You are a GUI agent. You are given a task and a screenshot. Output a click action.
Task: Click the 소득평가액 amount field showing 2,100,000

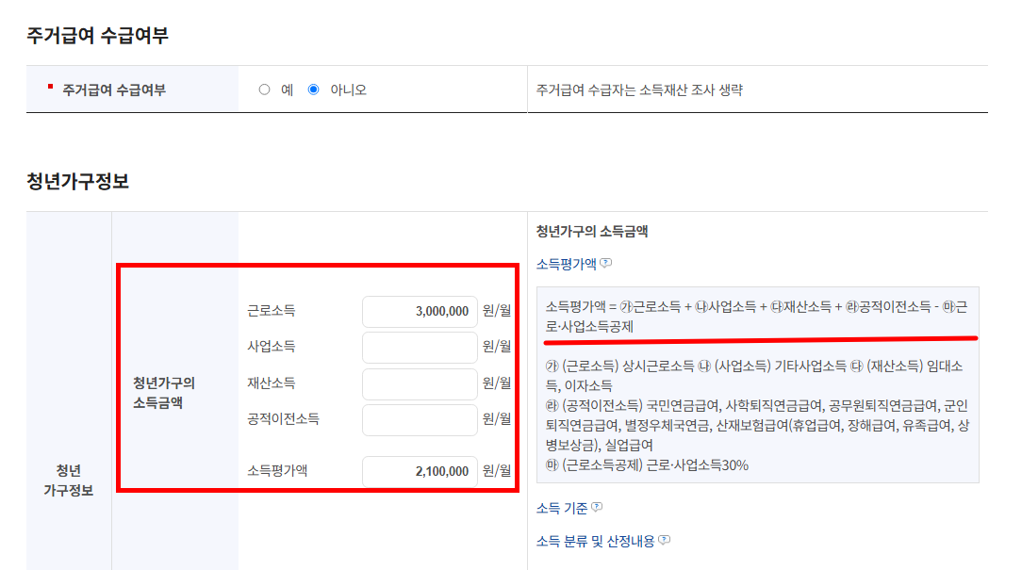click(419, 468)
